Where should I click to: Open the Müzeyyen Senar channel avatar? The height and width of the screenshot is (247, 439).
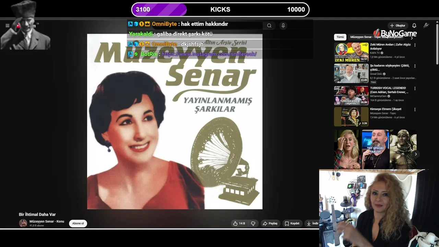(x=23, y=223)
